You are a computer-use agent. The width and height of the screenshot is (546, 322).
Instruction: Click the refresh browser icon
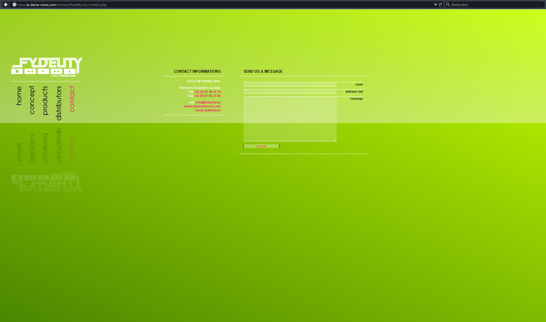pyautogui.click(x=440, y=5)
